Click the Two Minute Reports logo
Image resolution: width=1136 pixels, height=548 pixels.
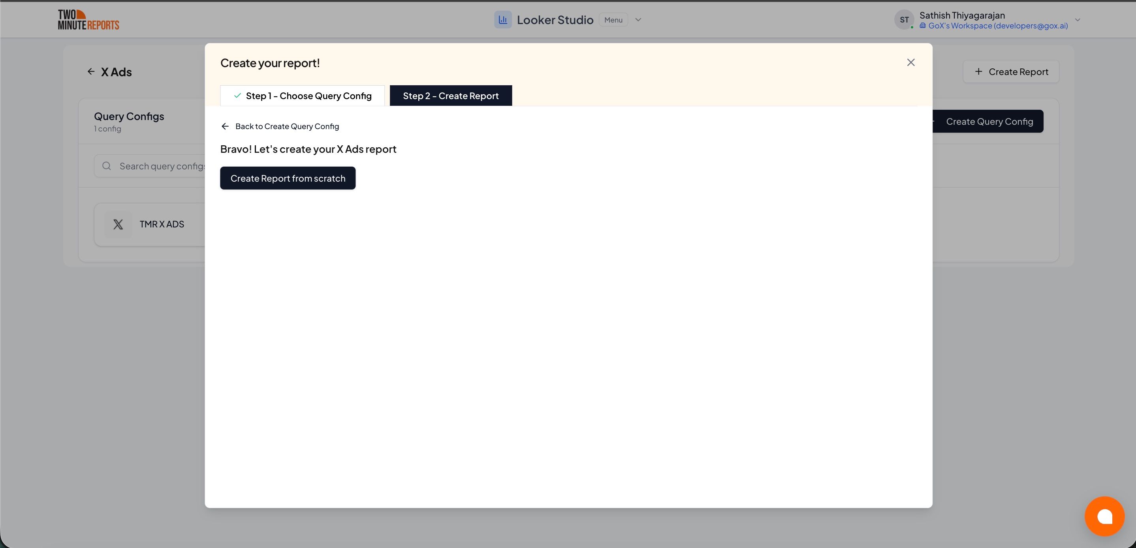click(88, 19)
